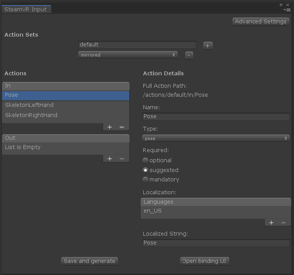This screenshot has height=275, width=294.
Task: Click the Out actions list header
Action: click(x=66, y=138)
